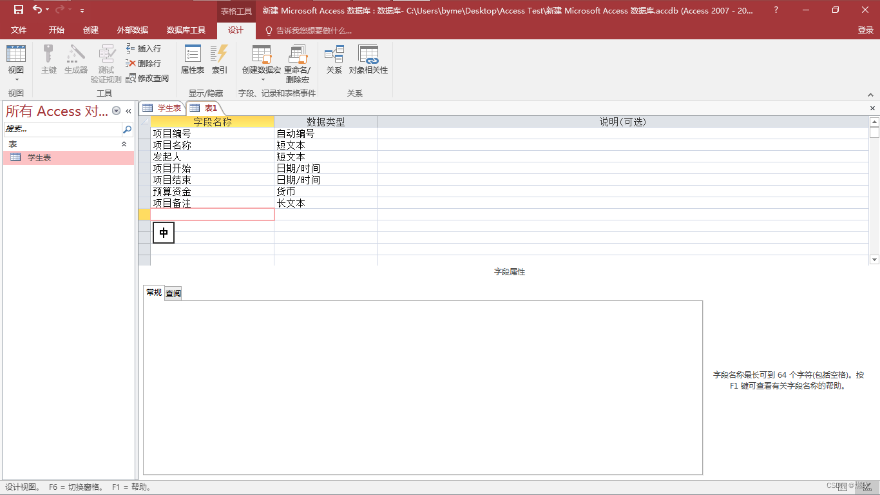Switch to the 学生表 document tab
The height and width of the screenshot is (495, 880).
163,108
